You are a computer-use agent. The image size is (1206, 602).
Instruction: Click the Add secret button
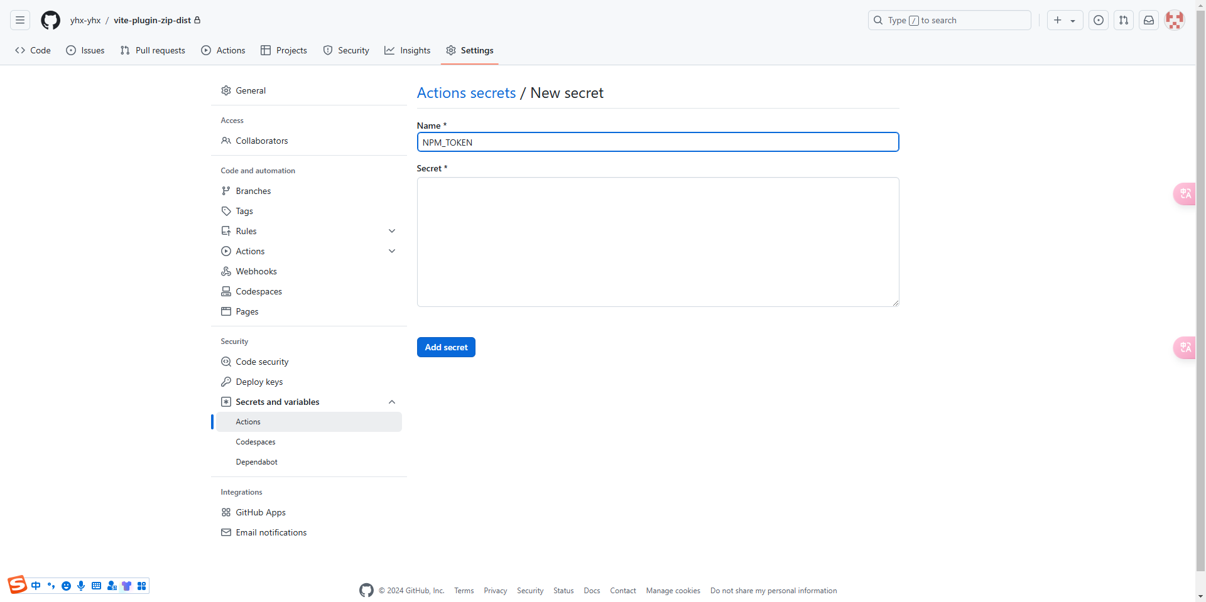pos(446,347)
